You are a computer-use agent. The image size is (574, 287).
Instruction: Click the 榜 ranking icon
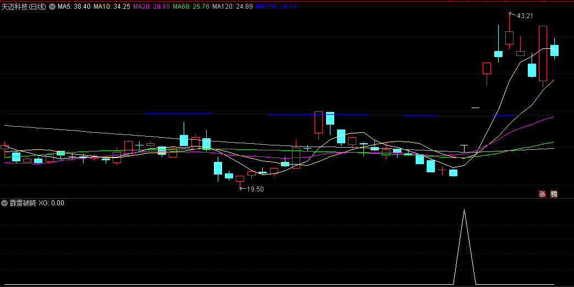[x=554, y=194]
